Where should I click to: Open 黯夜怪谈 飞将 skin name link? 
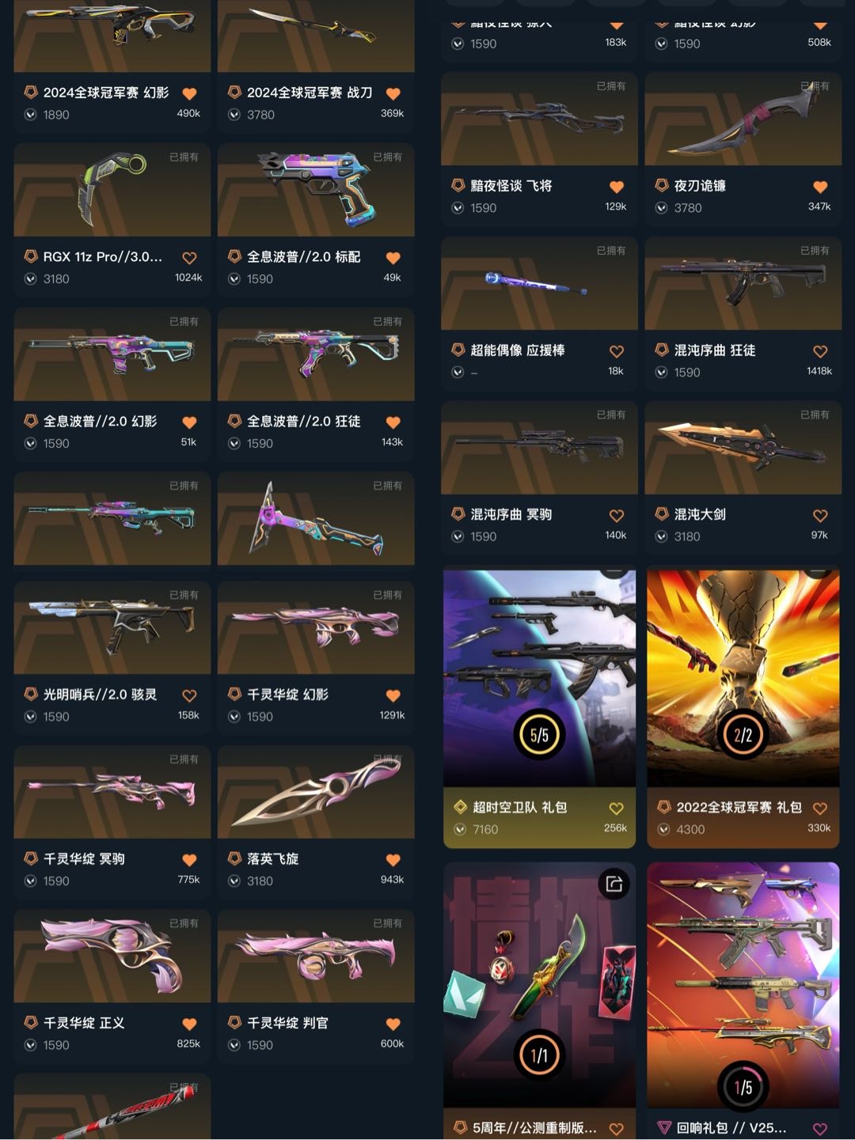pyautogui.click(x=511, y=186)
